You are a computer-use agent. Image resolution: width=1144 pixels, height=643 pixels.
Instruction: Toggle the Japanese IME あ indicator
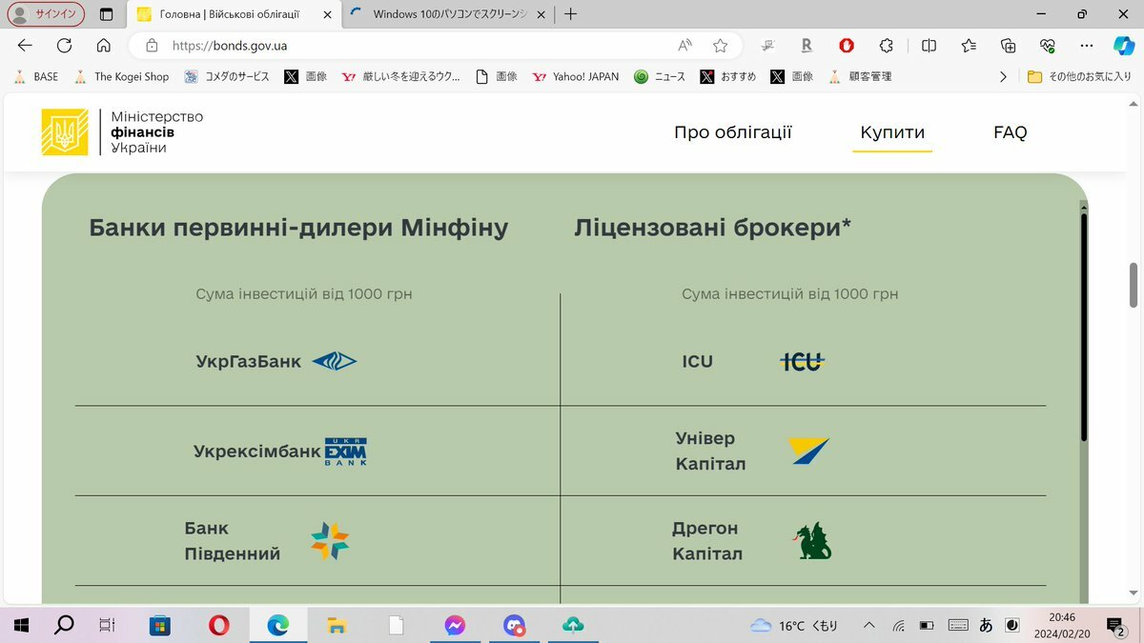point(986,626)
